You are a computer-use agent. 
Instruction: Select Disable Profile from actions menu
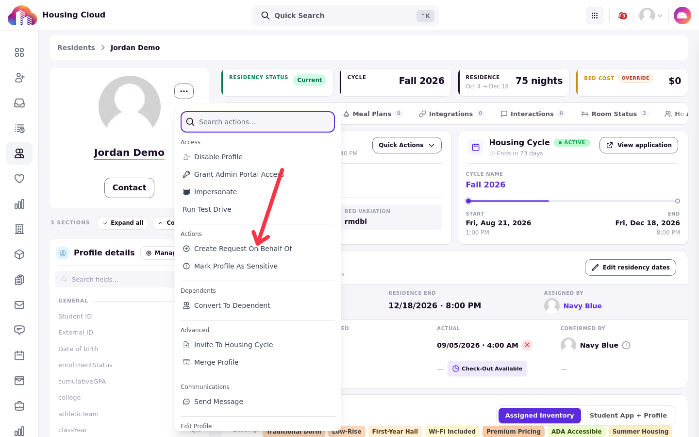(258, 157)
